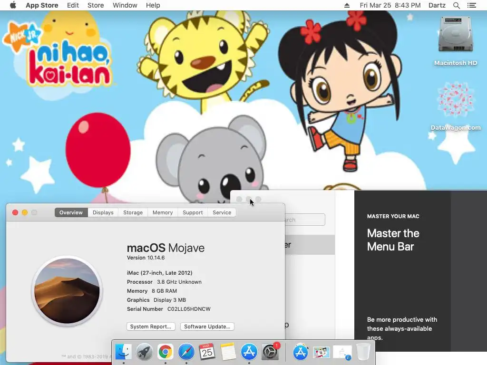Click the App Store search field
The width and height of the screenshot is (487, 365).
(305, 220)
